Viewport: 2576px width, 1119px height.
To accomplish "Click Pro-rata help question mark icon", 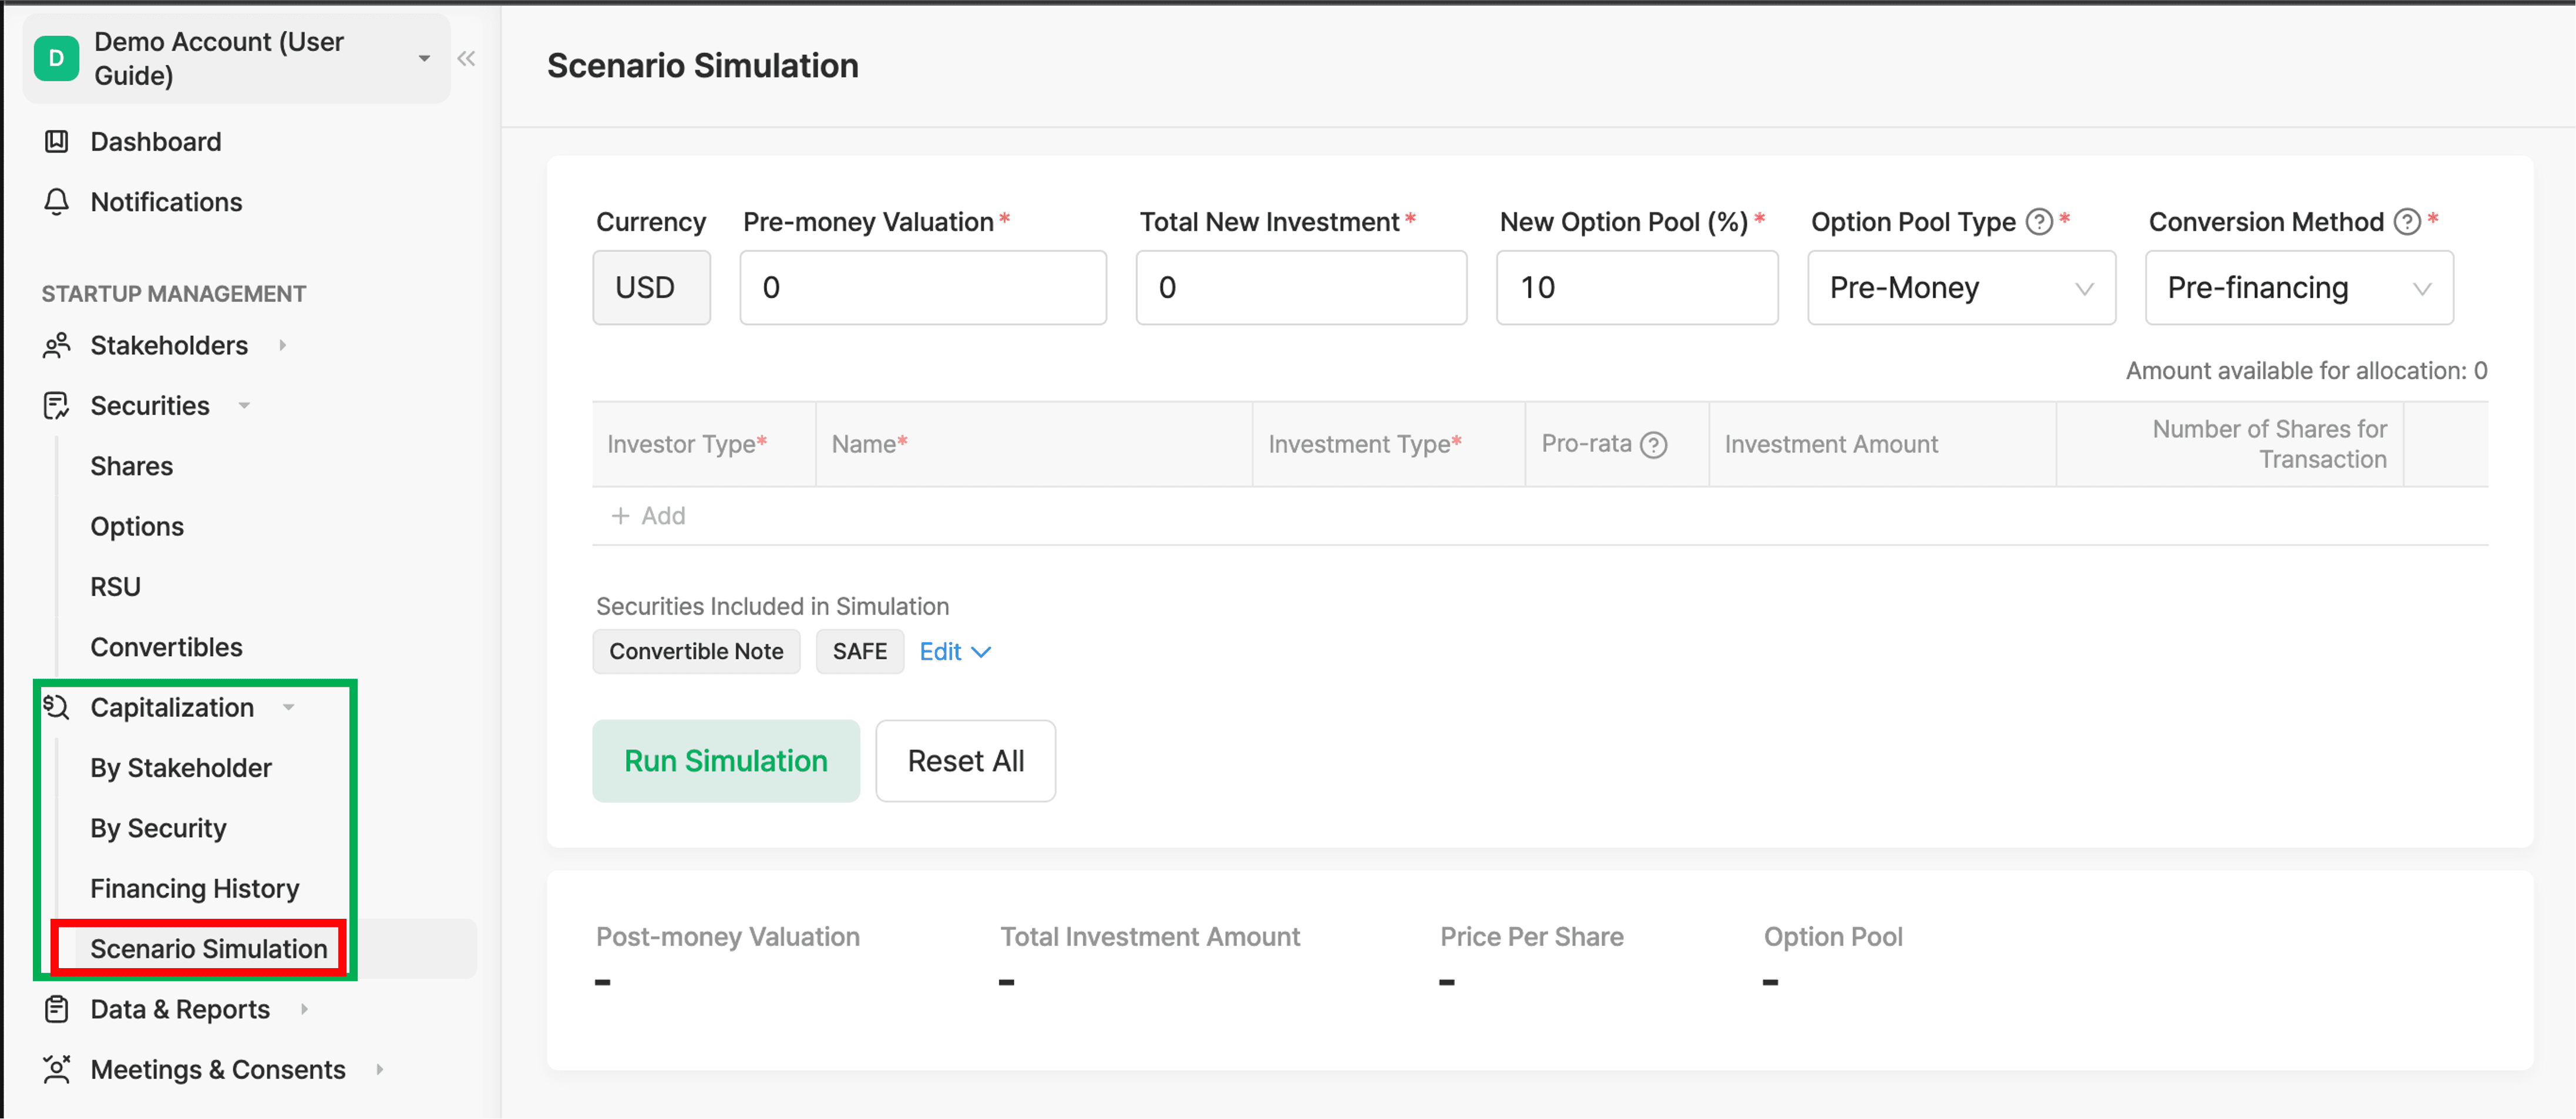I will (1654, 444).
